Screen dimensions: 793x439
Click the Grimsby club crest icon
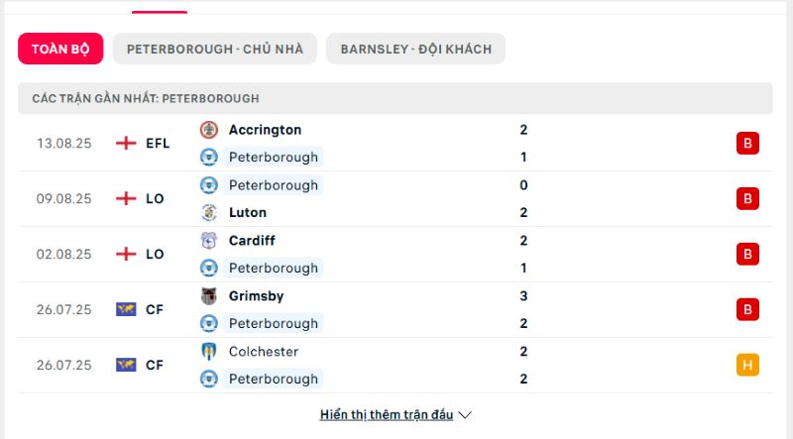209,296
